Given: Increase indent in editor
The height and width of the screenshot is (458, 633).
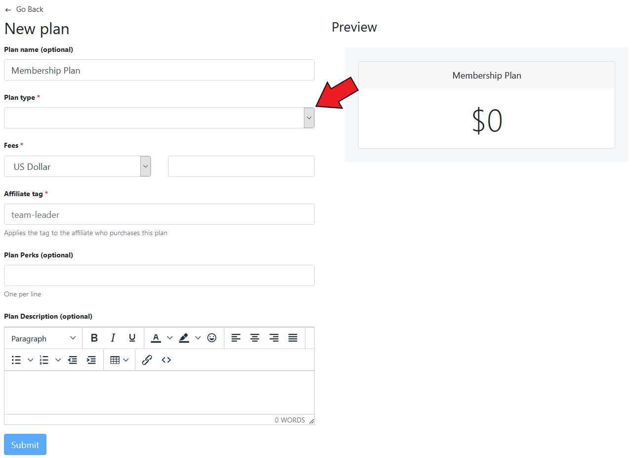Looking at the screenshot, I should (91, 360).
